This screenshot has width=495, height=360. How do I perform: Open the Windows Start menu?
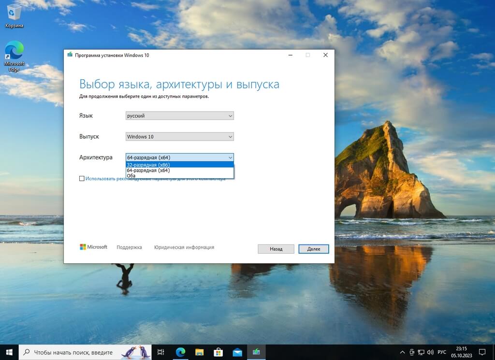9,352
